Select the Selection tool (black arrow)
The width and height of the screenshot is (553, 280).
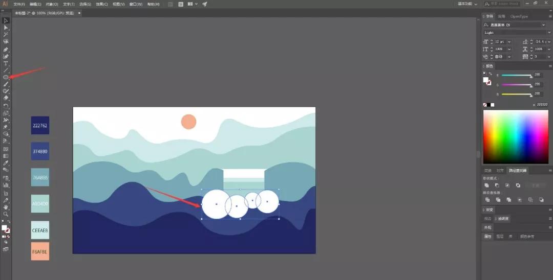click(6, 20)
